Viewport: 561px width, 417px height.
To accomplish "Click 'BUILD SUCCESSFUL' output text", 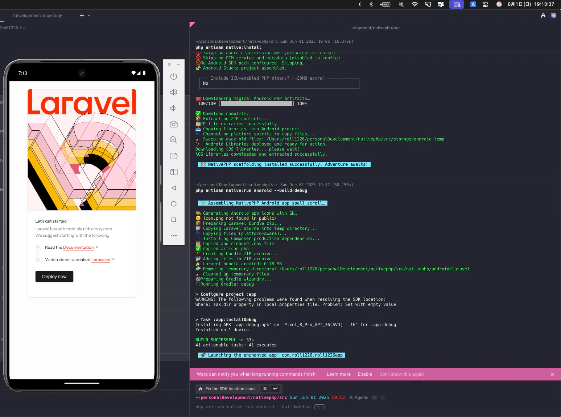I will tap(216, 340).
